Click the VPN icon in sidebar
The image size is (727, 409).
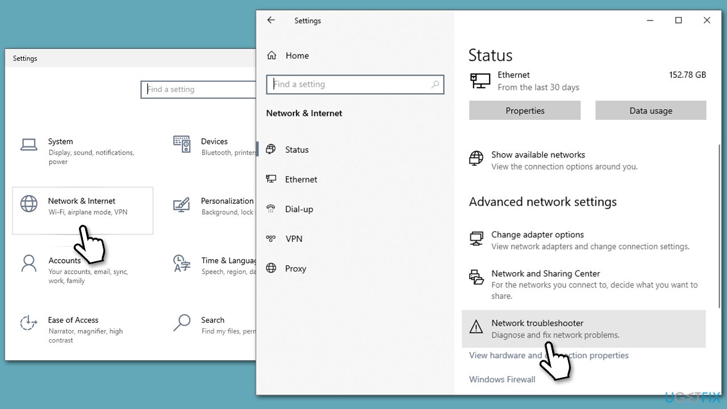271,239
